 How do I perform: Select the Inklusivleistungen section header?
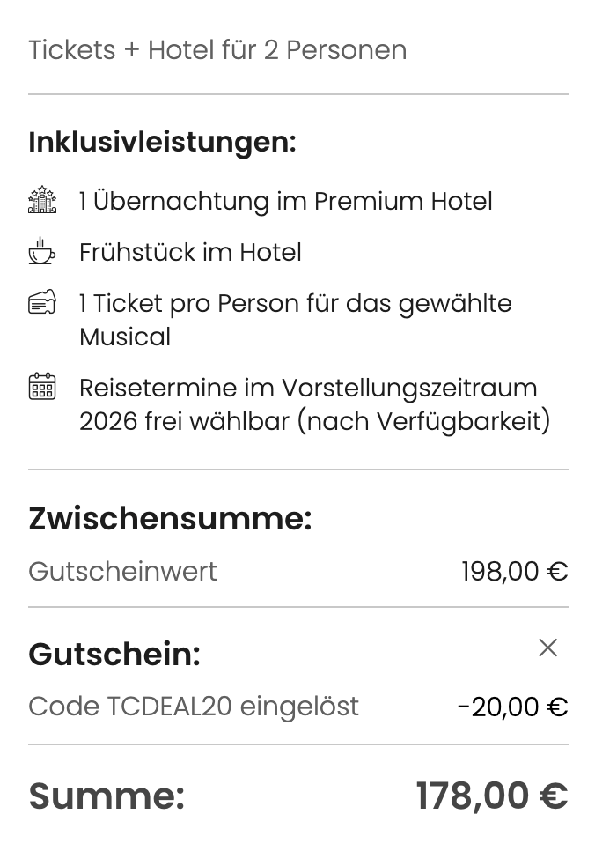(x=164, y=141)
